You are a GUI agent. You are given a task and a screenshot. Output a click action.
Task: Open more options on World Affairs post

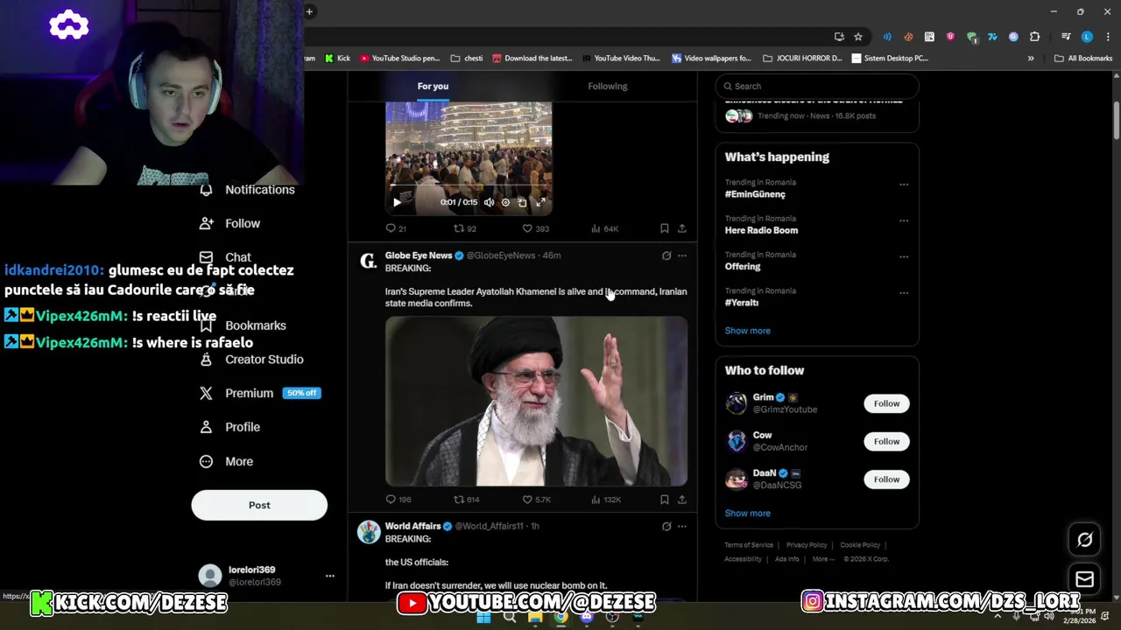point(682,527)
